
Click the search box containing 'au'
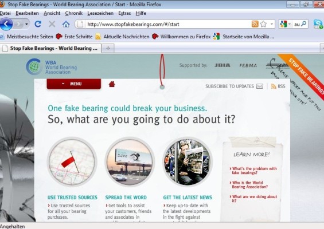coord(297,25)
